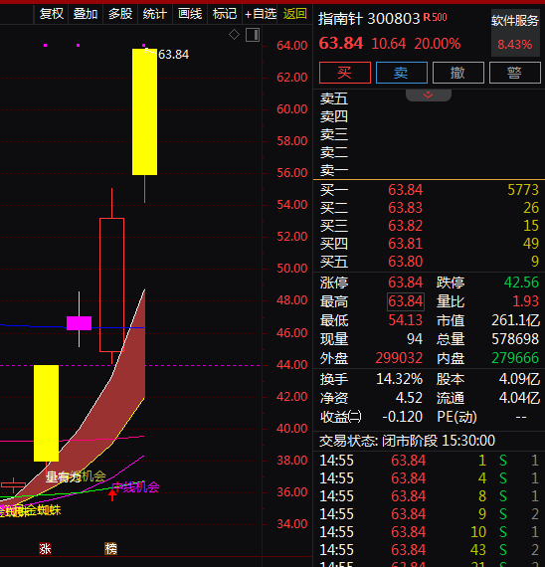
Task: Open the 软件服务 sector box
Action: click(x=515, y=33)
